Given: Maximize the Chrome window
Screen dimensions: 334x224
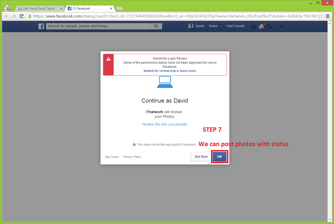Looking at the screenshot, I should [x=318, y=3].
